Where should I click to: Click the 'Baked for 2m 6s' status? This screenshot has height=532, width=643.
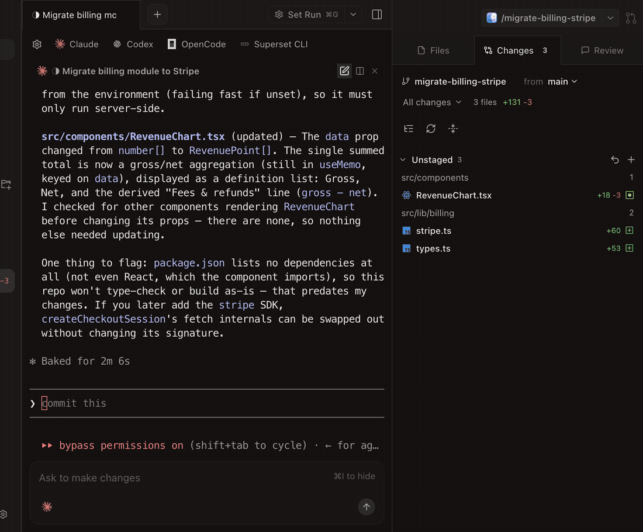tap(85, 361)
